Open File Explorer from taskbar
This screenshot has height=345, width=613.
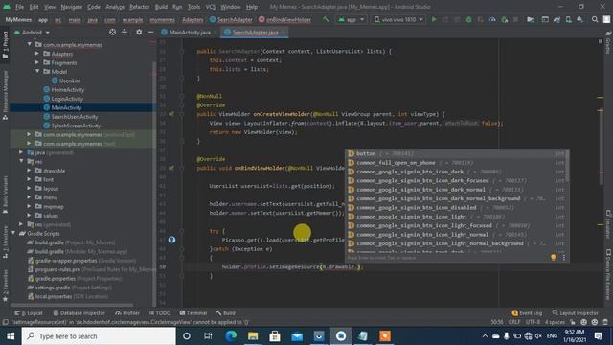coord(253,336)
